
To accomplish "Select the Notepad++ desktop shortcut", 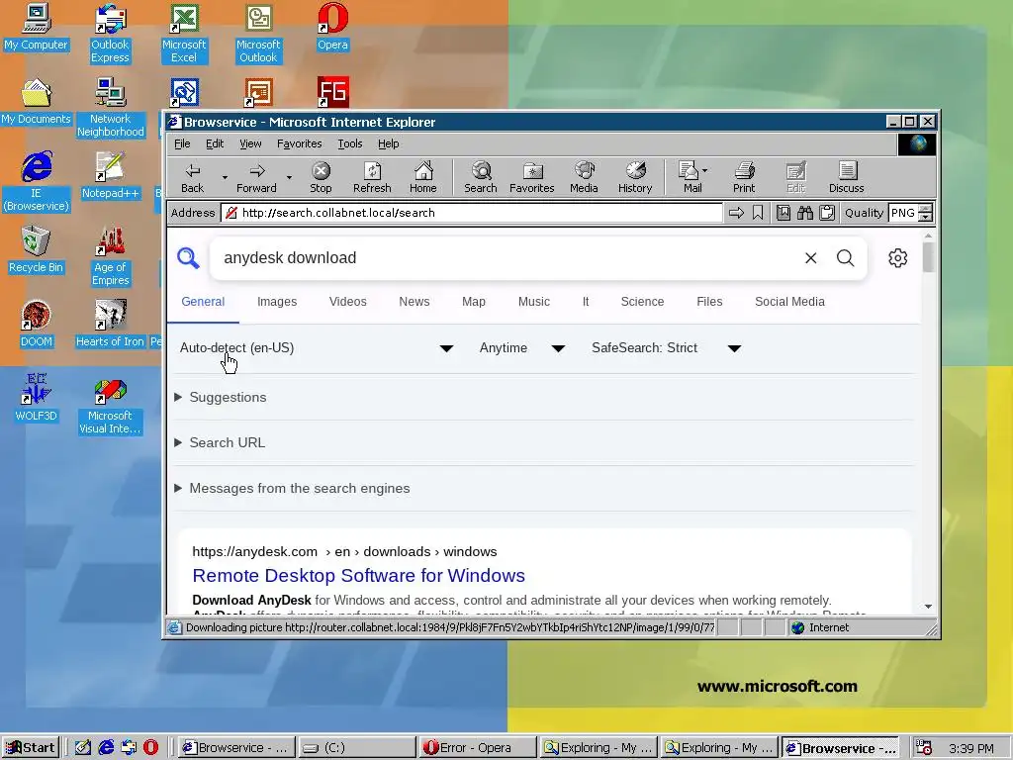I will tap(111, 174).
